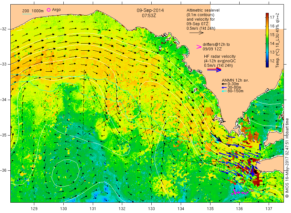Click the black 0-30m ANMN legend arrow
The height and width of the screenshot is (213, 291).
(224, 84)
